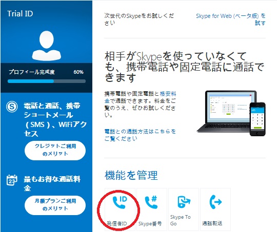
Task: Click the 通話転送 label text
Action: tap(212, 223)
